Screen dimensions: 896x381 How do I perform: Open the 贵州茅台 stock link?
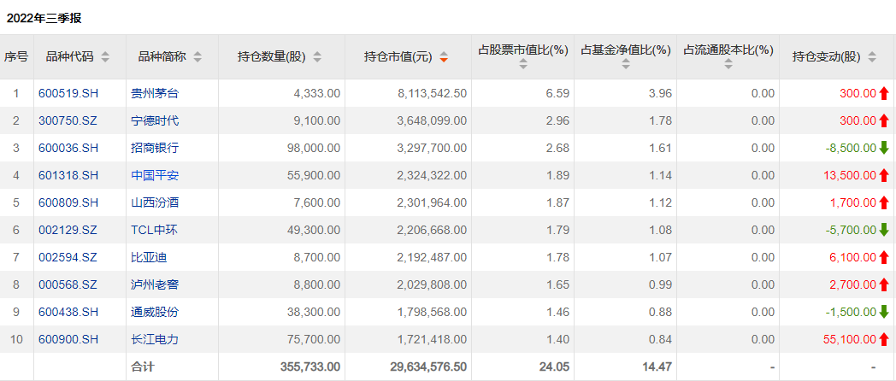point(154,94)
